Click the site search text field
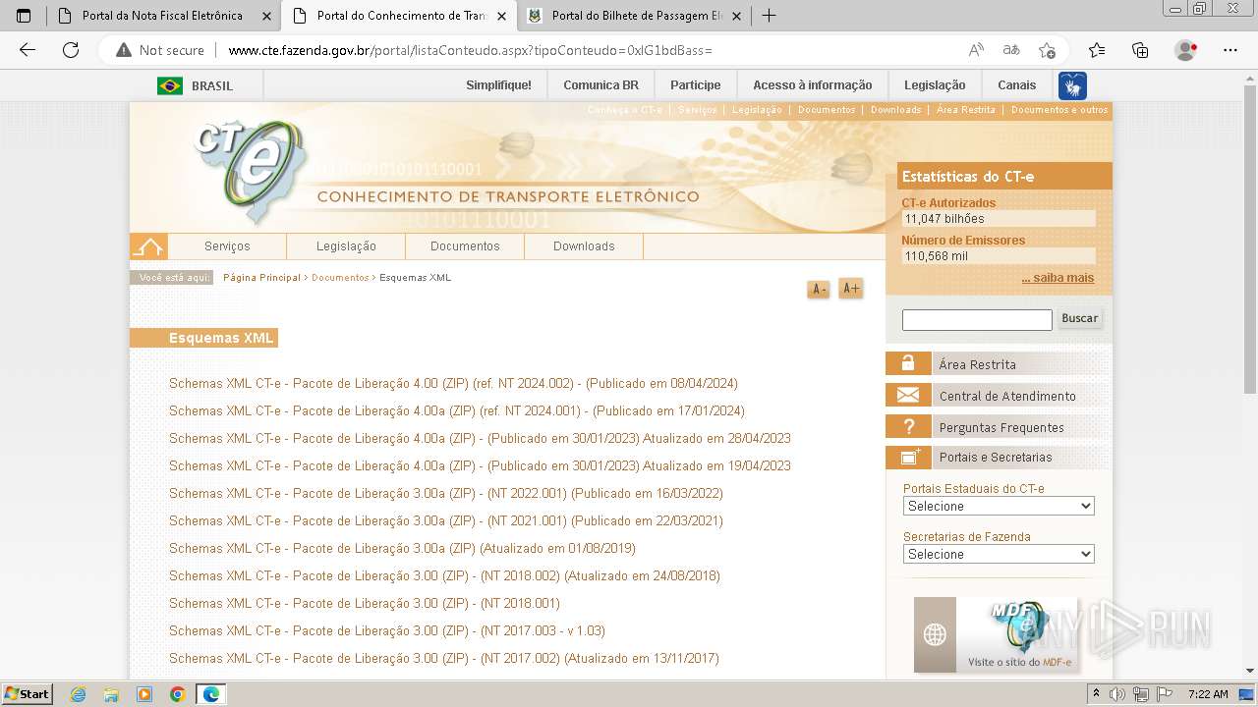 [977, 319]
